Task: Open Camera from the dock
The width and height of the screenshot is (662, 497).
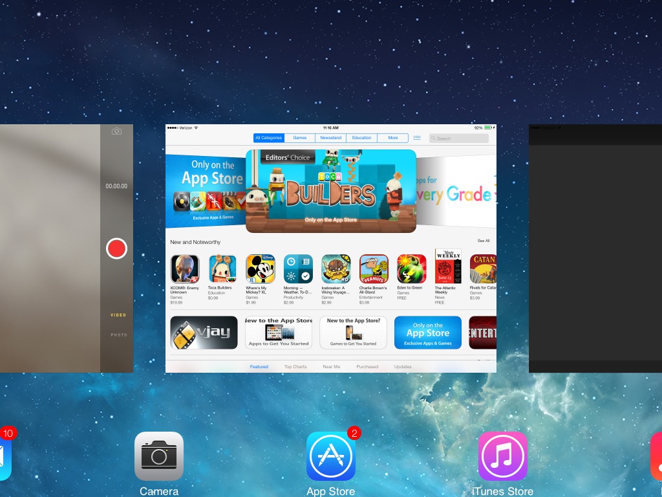Action: (158, 456)
